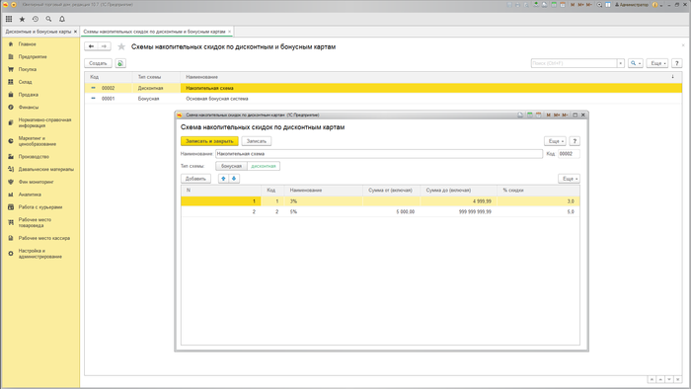Screen dimensions: 691x389
Task: Expand the Еще menu above discount table
Action: point(569,179)
